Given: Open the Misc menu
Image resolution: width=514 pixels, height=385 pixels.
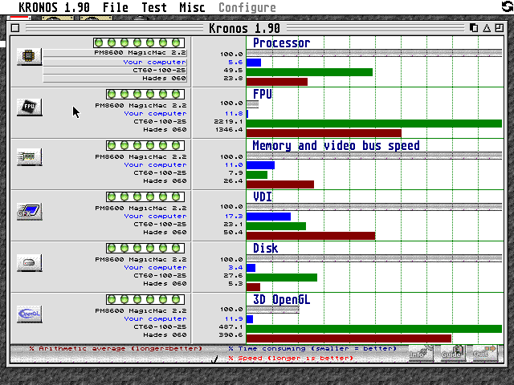Looking at the screenshot, I should [x=193, y=7].
